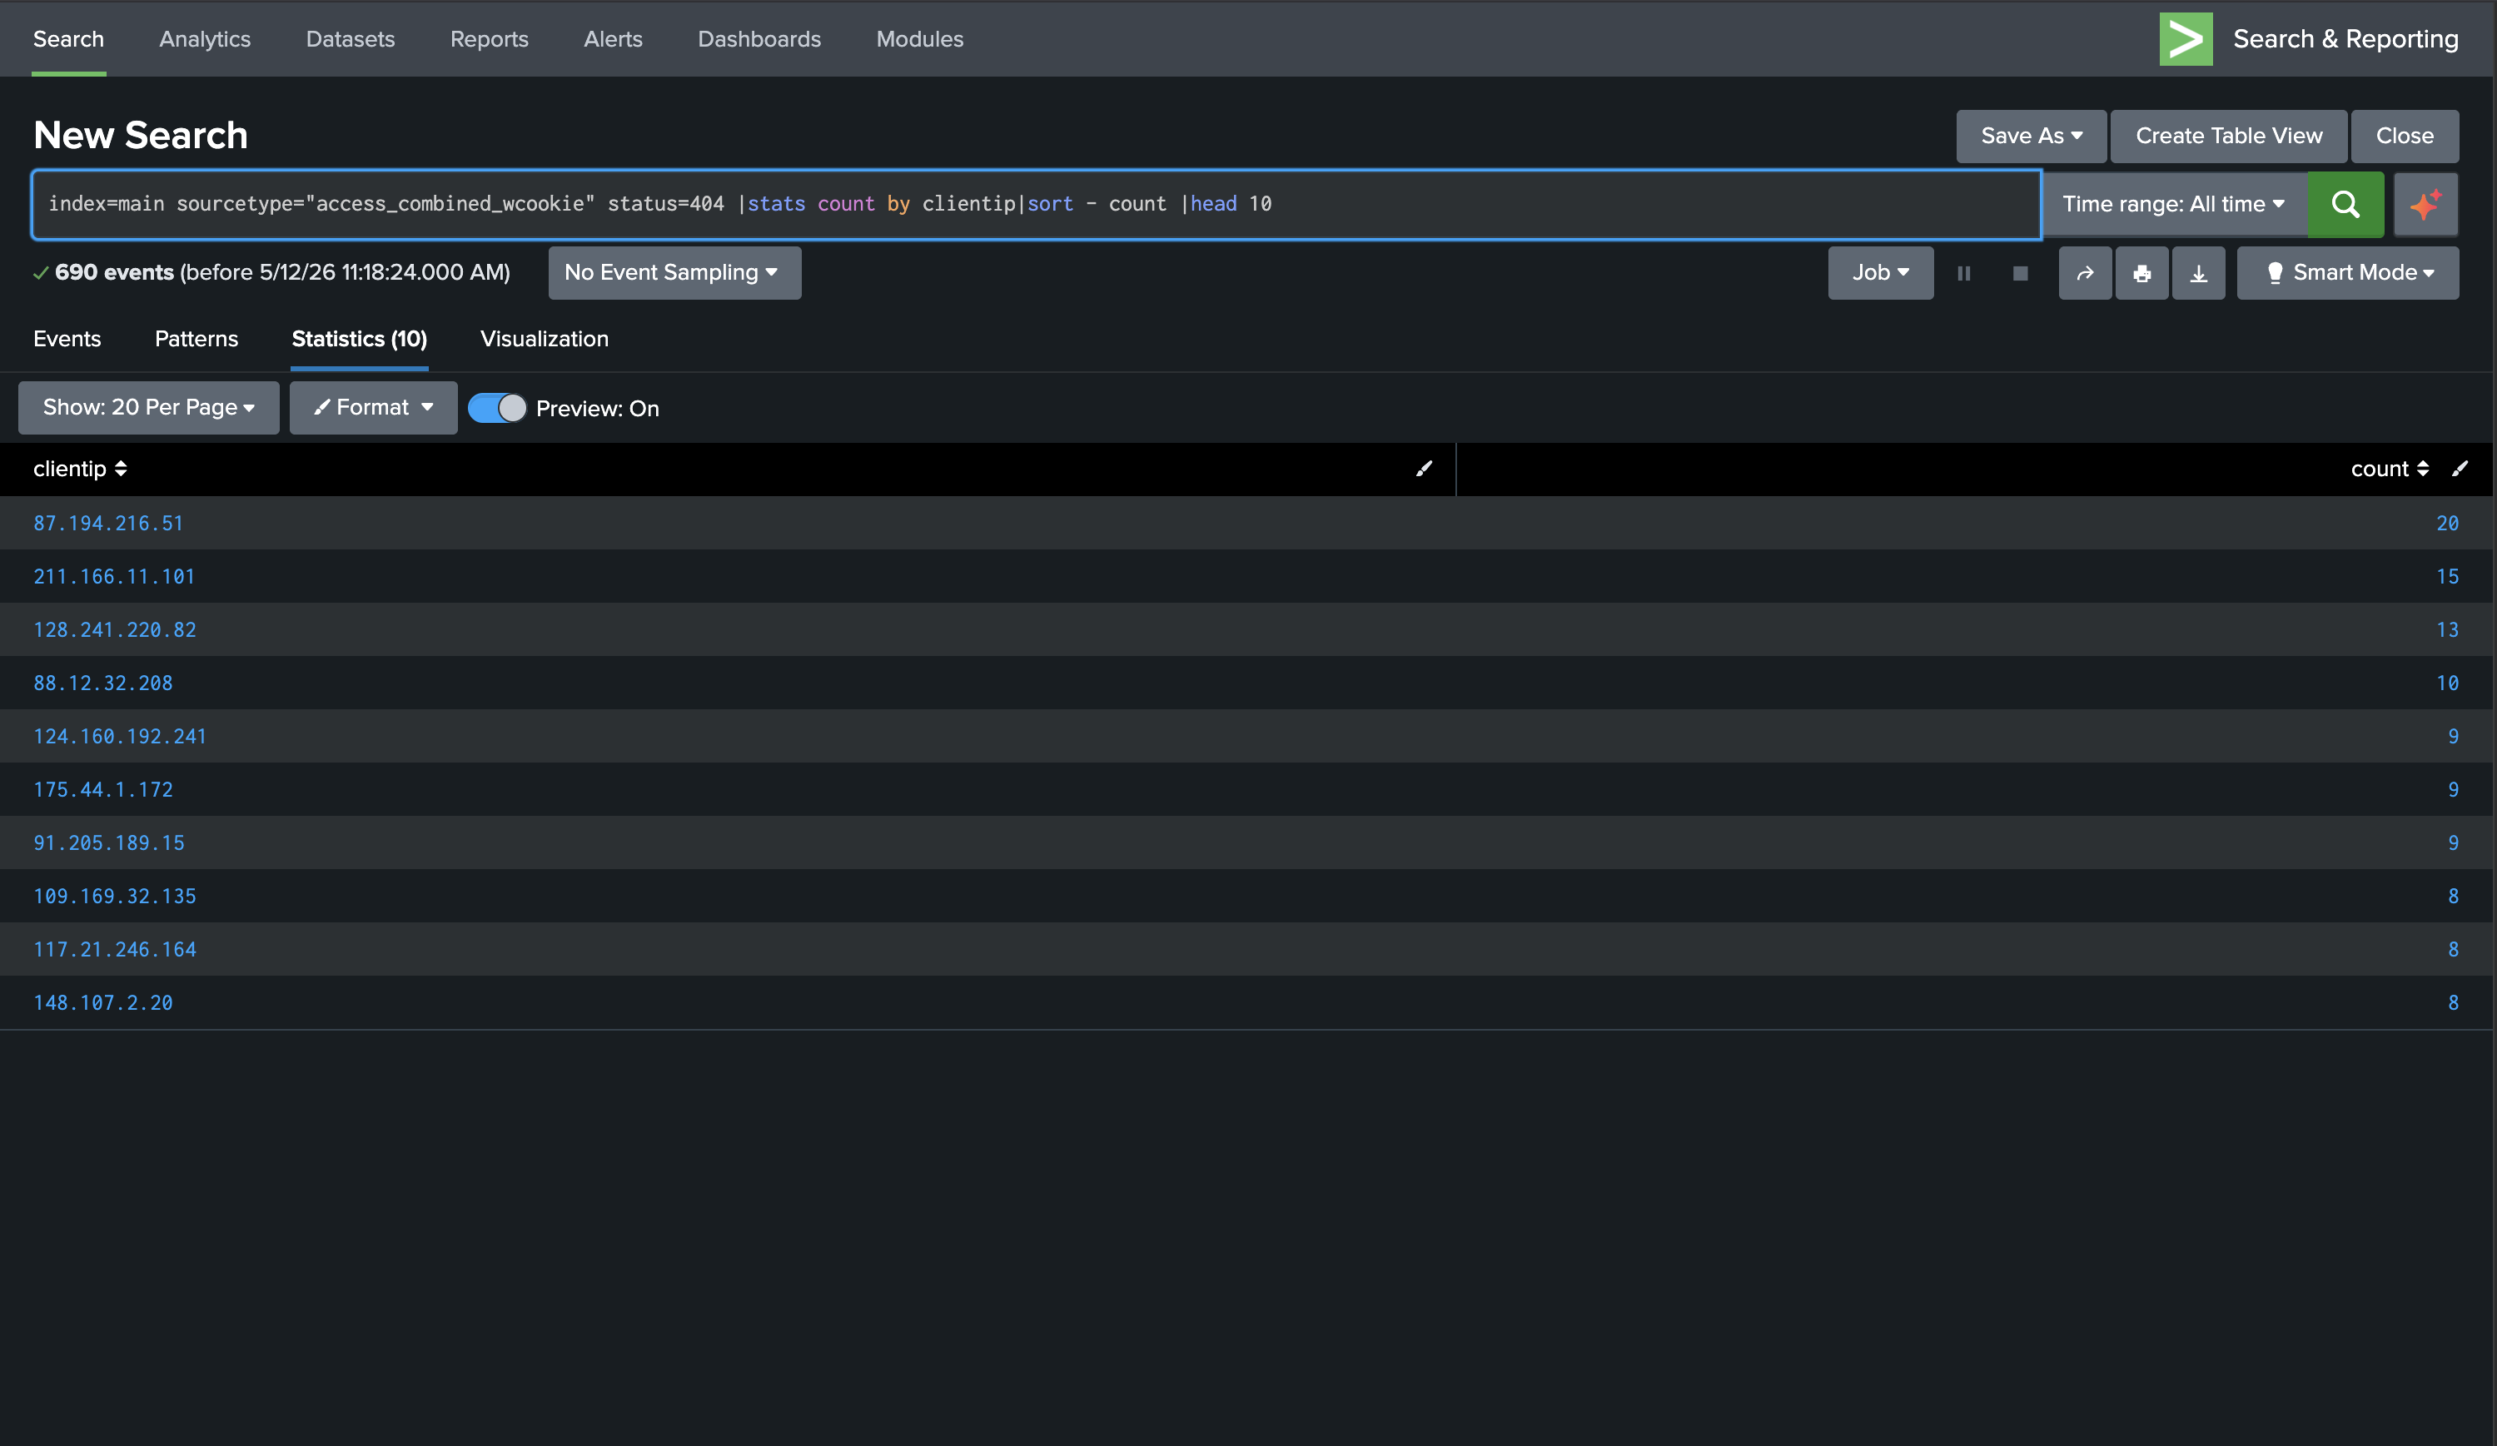Open the No Event Sampling dropdown
Screen dimensions: 2497x1446
pos(674,273)
